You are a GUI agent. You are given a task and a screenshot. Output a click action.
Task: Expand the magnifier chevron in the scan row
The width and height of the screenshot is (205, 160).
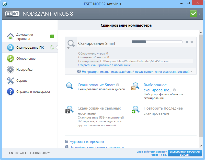[x=69, y=48]
